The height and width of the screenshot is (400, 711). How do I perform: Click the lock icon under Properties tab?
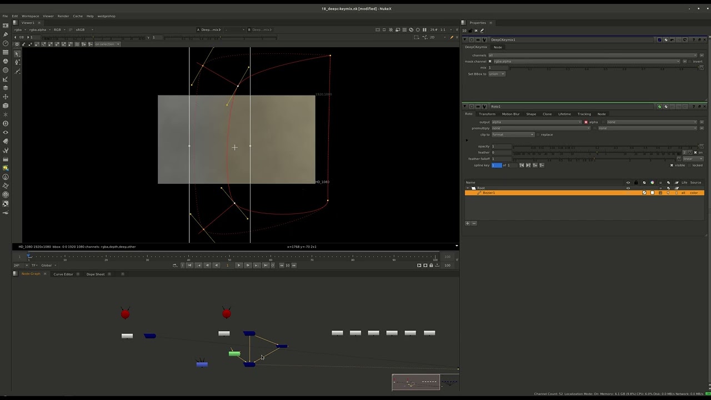(470, 31)
